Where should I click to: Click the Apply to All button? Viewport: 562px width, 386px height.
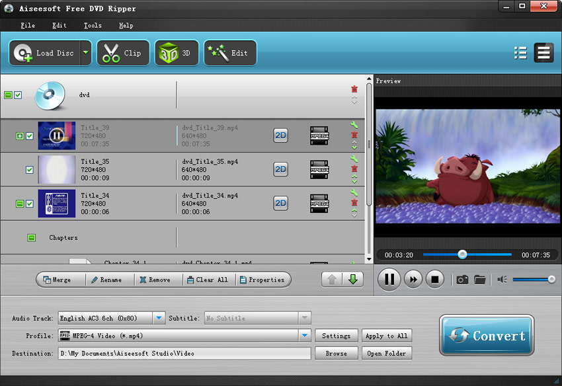point(387,336)
